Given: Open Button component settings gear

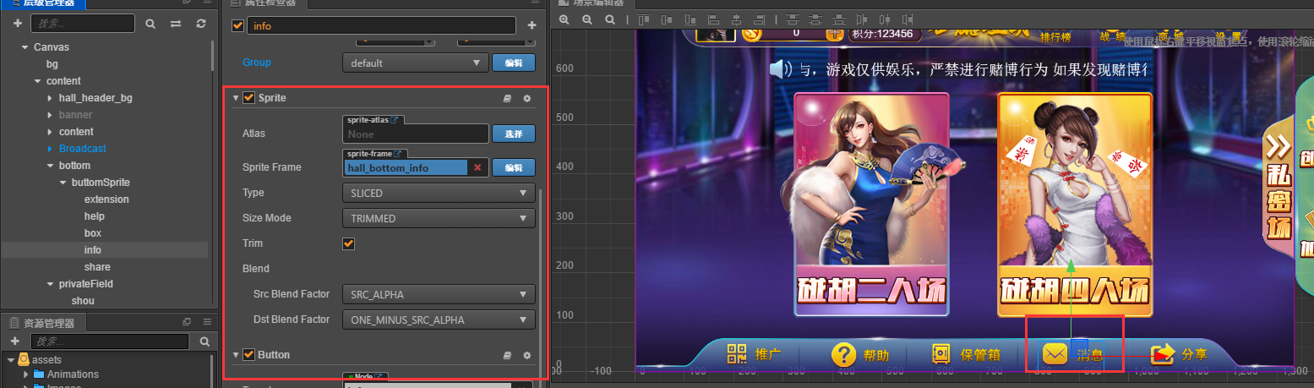Looking at the screenshot, I should (x=527, y=355).
